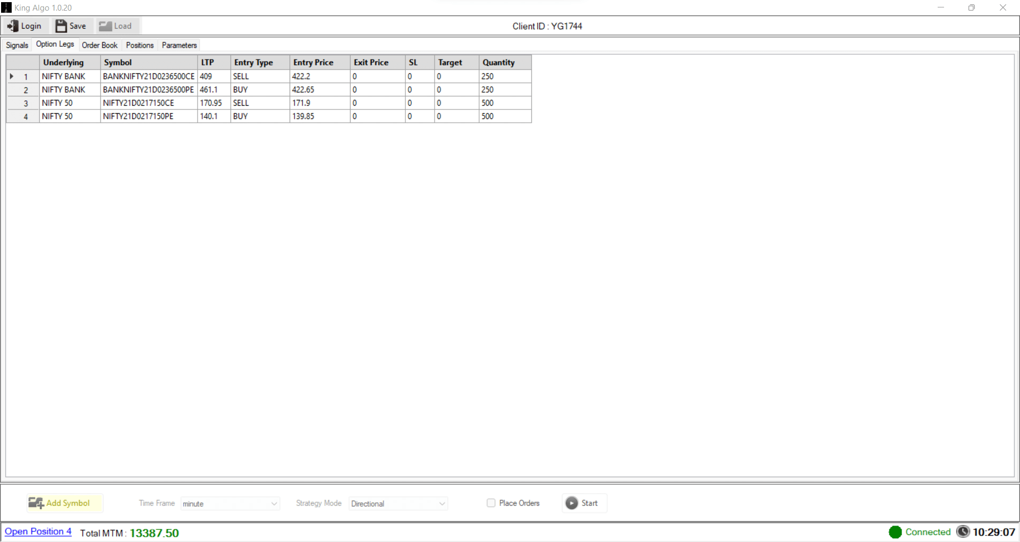The height and width of the screenshot is (542, 1020).
Task: Restore down the King Algo window
Action: point(972,7)
